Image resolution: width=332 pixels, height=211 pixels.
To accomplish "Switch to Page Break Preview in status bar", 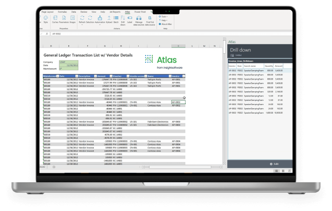I will (x=290, y=171).
